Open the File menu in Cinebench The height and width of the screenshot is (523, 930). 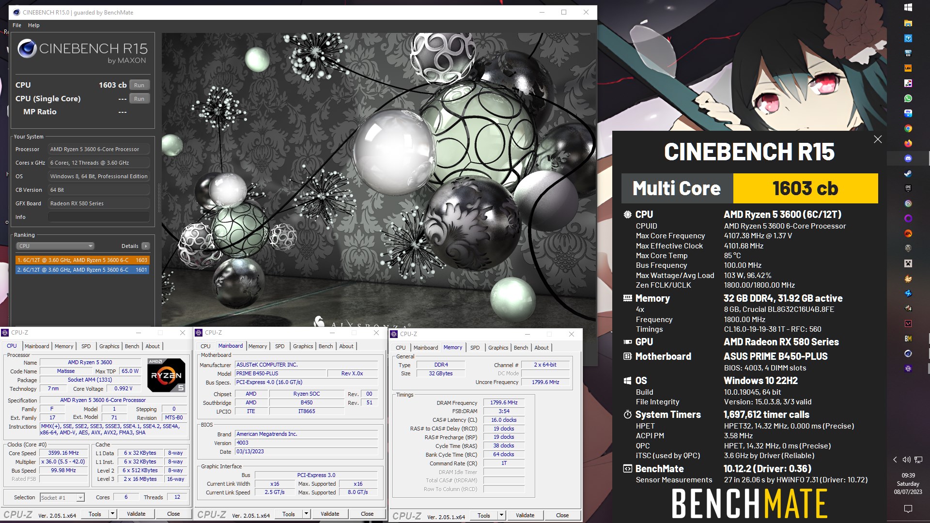tap(17, 25)
